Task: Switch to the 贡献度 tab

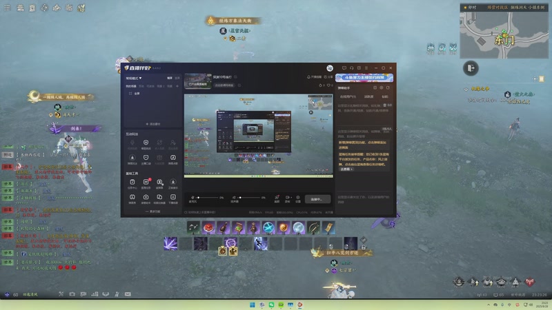Action: click(368, 96)
